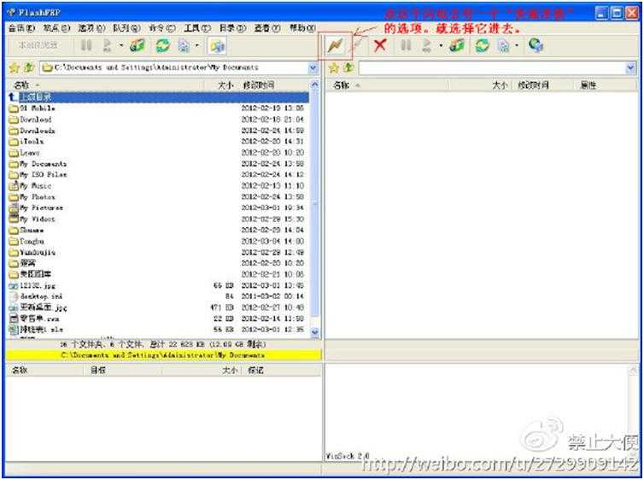Click the 12132.jpg file icon
Screen dimensions: 644x480
tap(14, 286)
